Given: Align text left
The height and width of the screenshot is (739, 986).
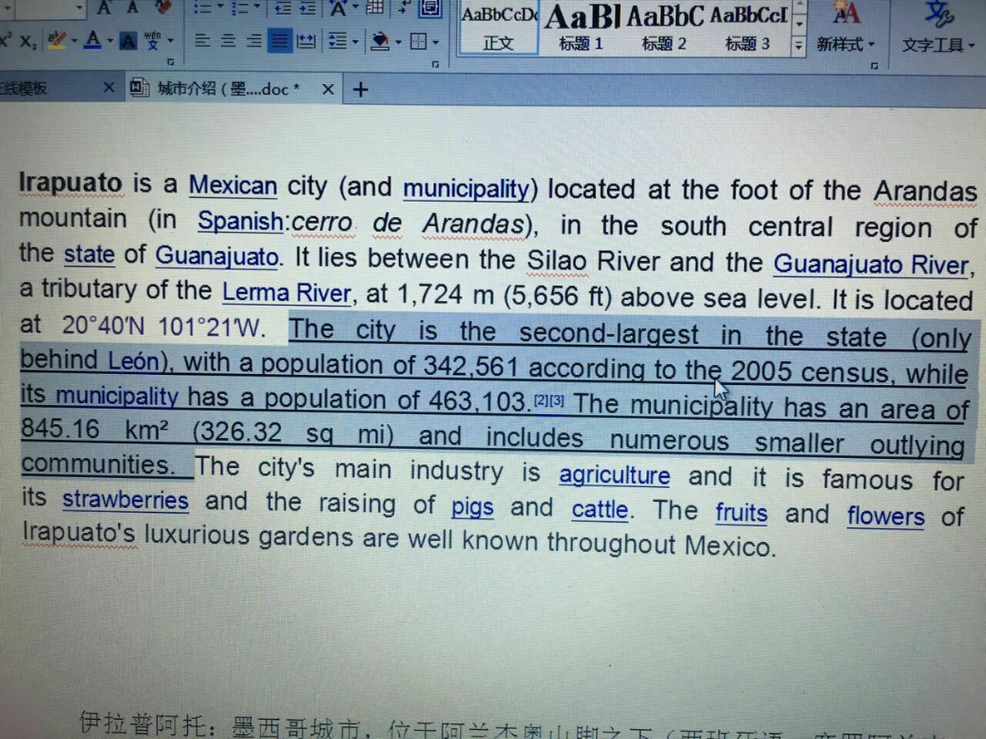Looking at the screenshot, I should 203,41.
